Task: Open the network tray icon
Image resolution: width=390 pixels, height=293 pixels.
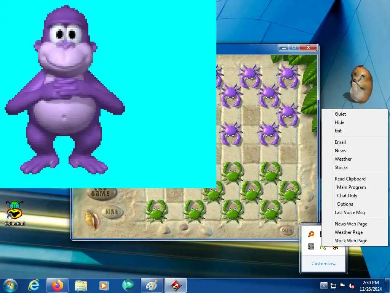Action: 333,286
